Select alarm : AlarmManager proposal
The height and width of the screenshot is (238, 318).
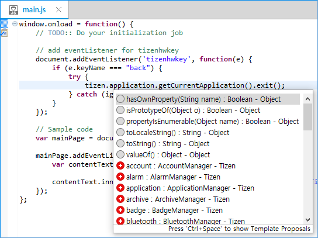[208, 177]
